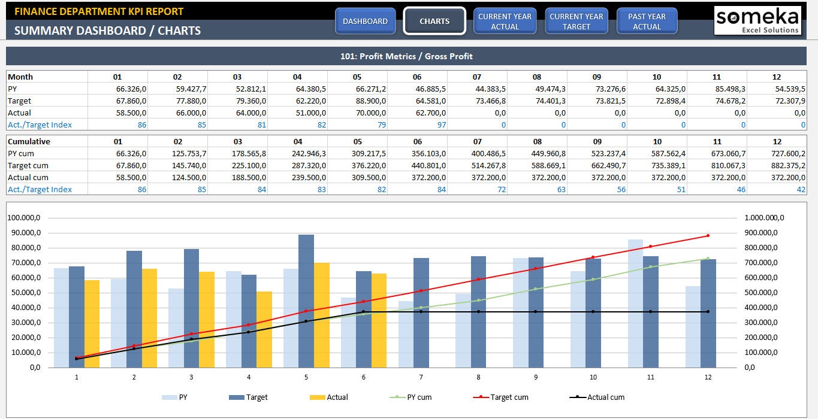Open the CURRENT YEAR ACTUAL sheet
The width and height of the screenshot is (818, 419).
[505, 20]
